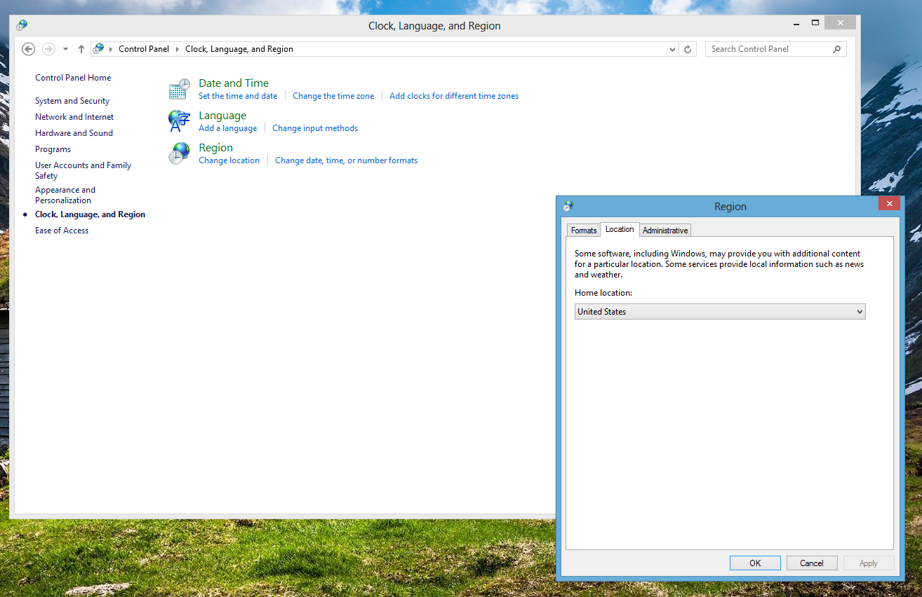Image resolution: width=922 pixels, height=597 pixels.
Task: Close the Region dialog
Action: pyautogui.click(x=889, y=203)
